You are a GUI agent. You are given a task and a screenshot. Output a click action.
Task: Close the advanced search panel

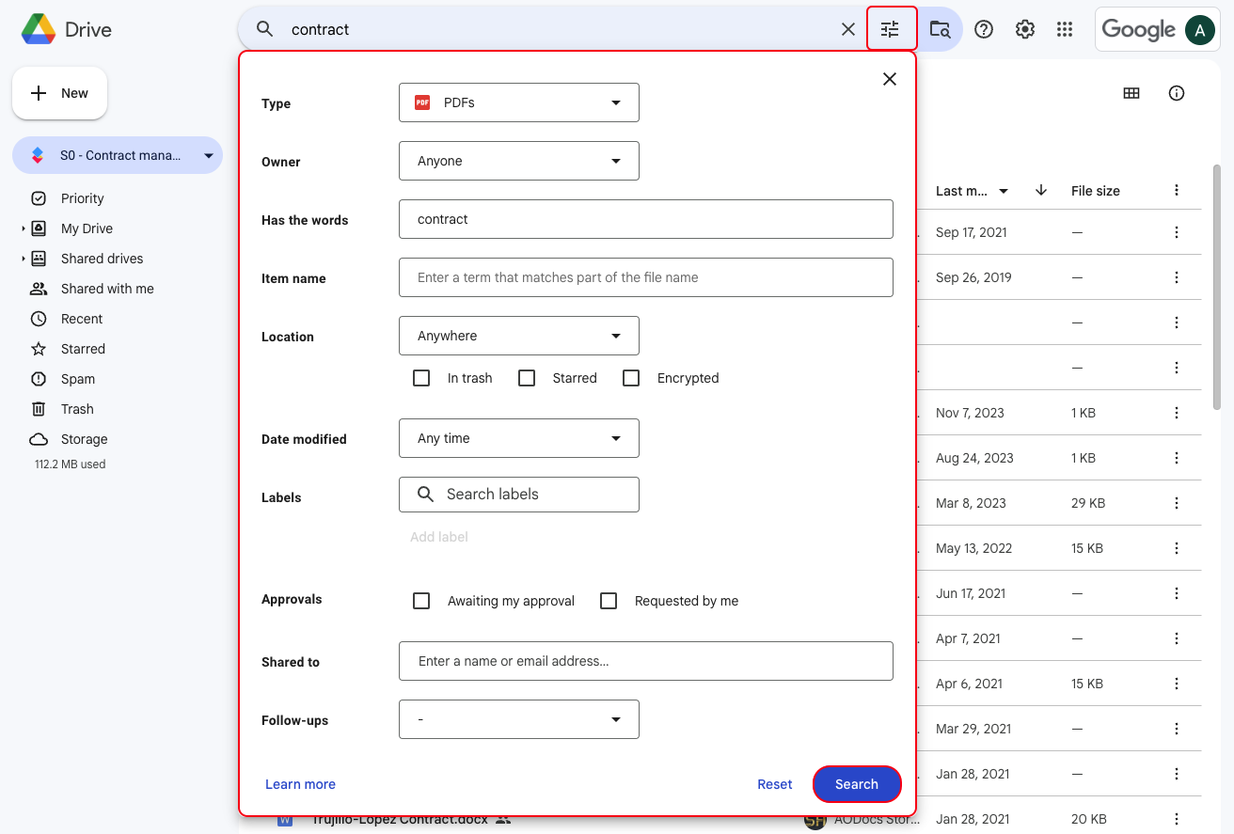pyautogui.click(x=890, y=79)
